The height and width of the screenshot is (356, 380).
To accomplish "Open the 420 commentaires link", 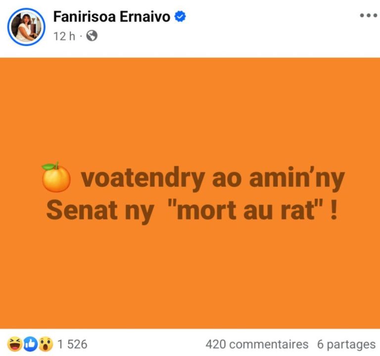I will pos(257,344).
